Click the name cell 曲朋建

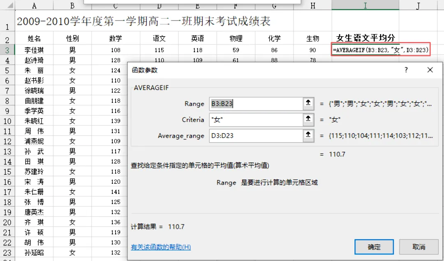pos(34,101)
